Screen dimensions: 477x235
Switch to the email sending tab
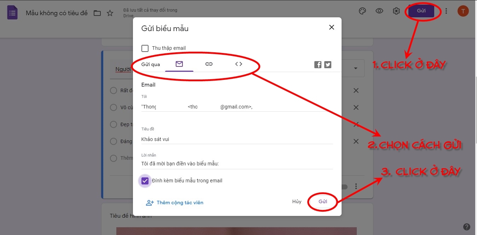[179, 64]
